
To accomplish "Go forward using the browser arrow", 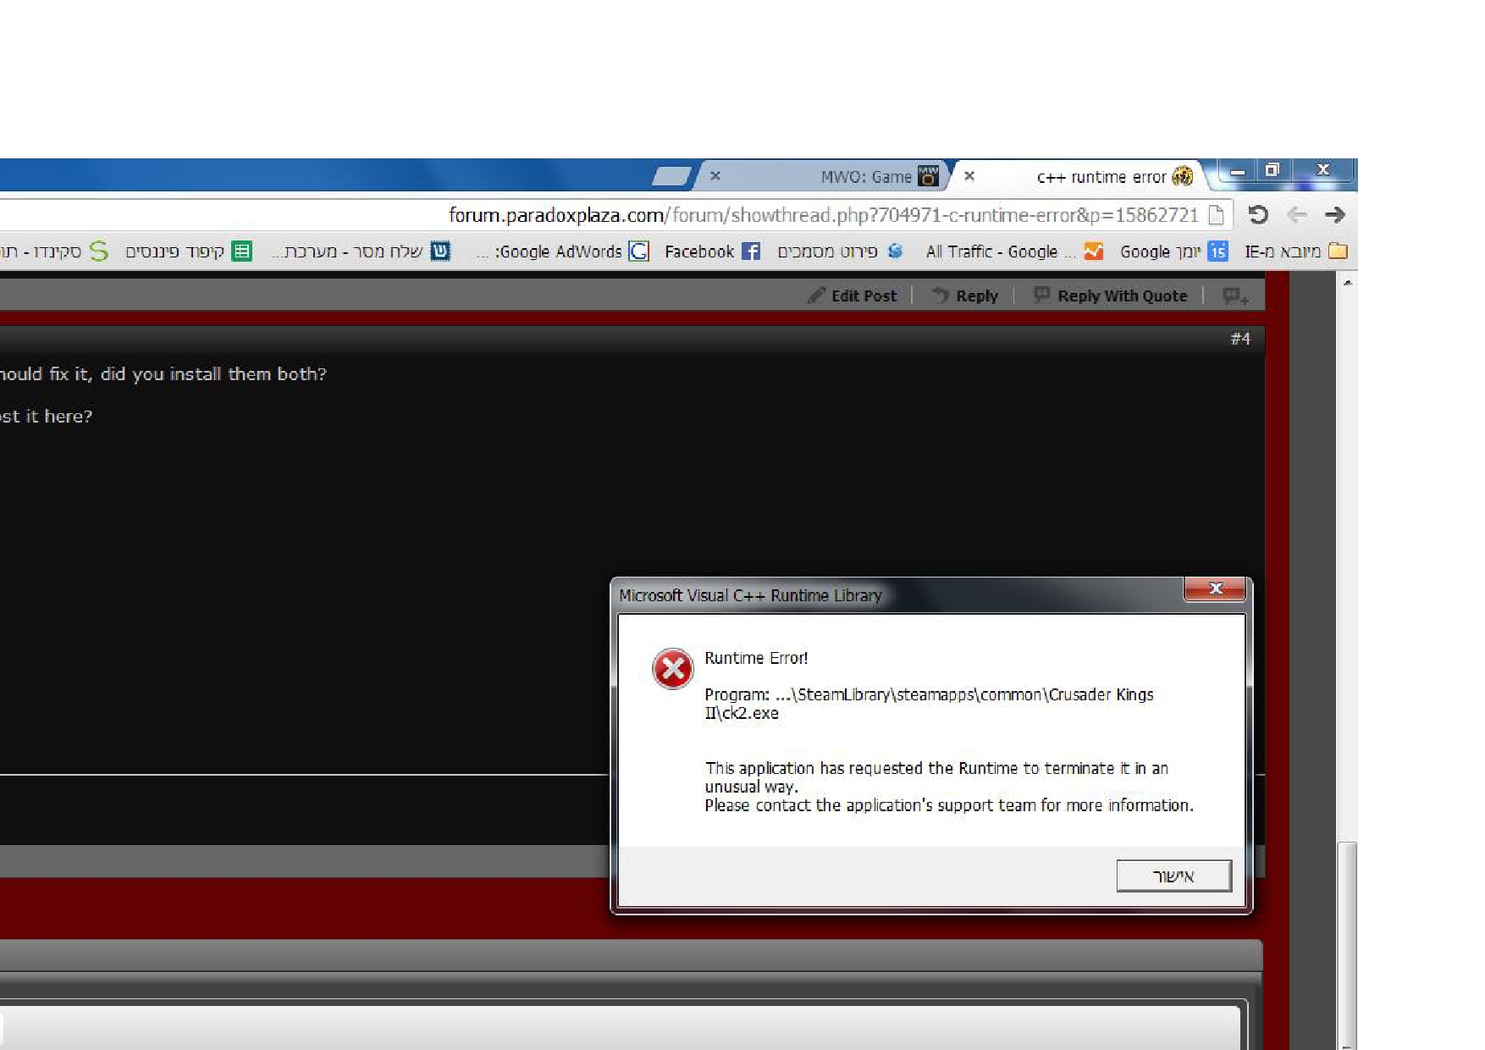I will (1335, 215).
